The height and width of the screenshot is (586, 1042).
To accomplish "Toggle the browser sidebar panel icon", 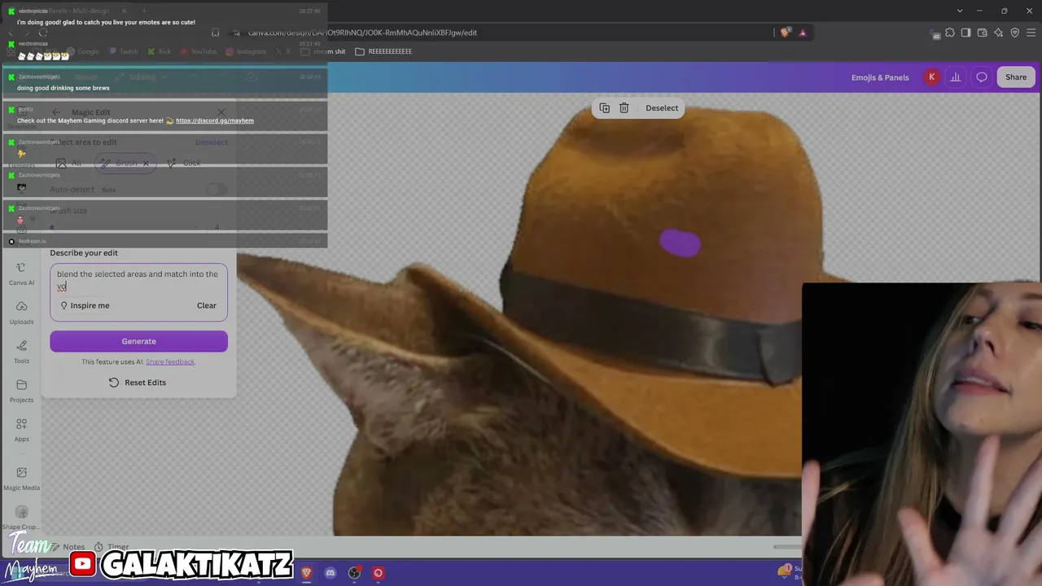I will point(966,33).
